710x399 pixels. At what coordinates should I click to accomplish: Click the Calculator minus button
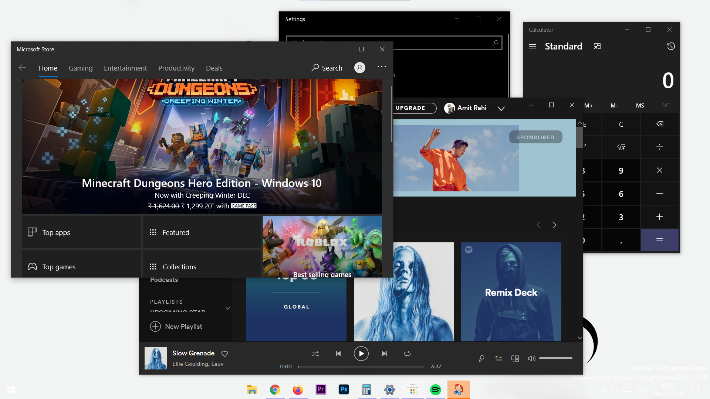659,194
